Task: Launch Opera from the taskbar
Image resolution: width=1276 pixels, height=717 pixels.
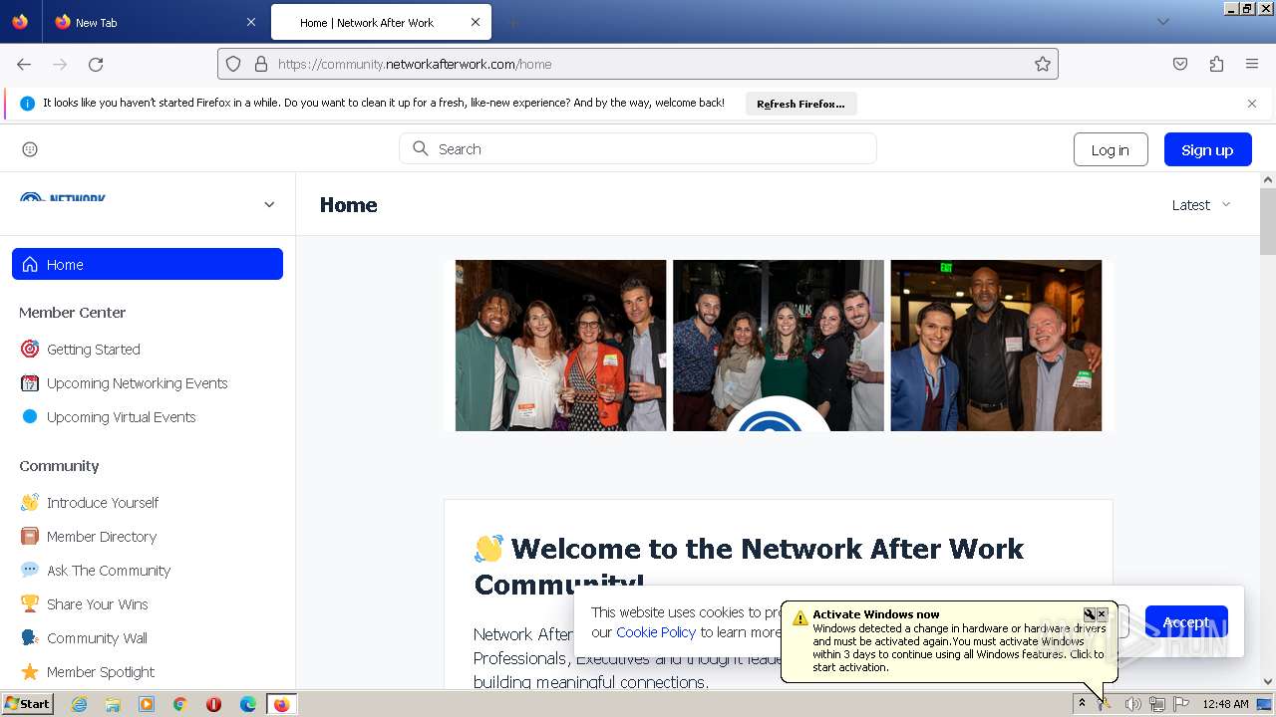Action: pos(213,704)
